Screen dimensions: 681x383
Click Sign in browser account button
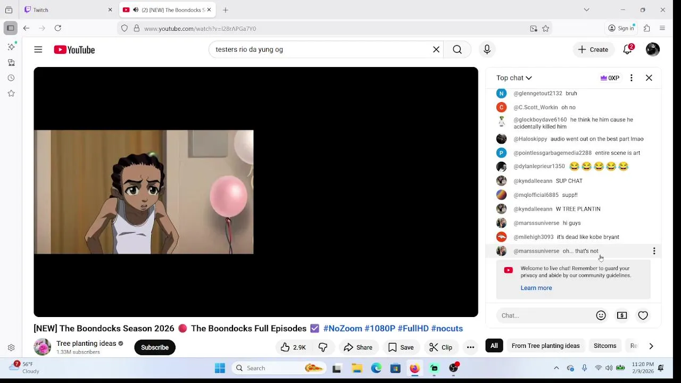621,28
